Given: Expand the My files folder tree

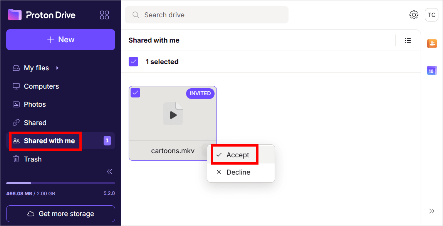Looking at the screenshot, I should tap(57, 68).
